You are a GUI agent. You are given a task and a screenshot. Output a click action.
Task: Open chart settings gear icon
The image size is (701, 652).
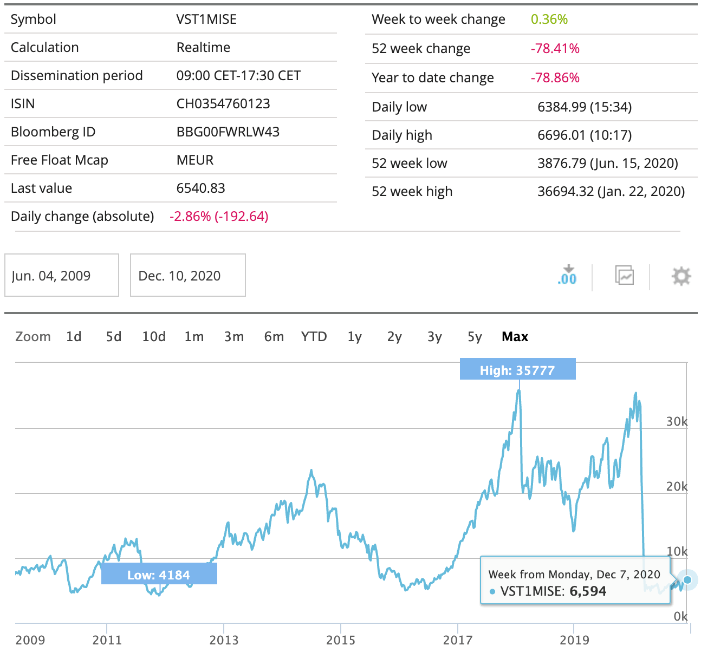[x=681, y=276]
